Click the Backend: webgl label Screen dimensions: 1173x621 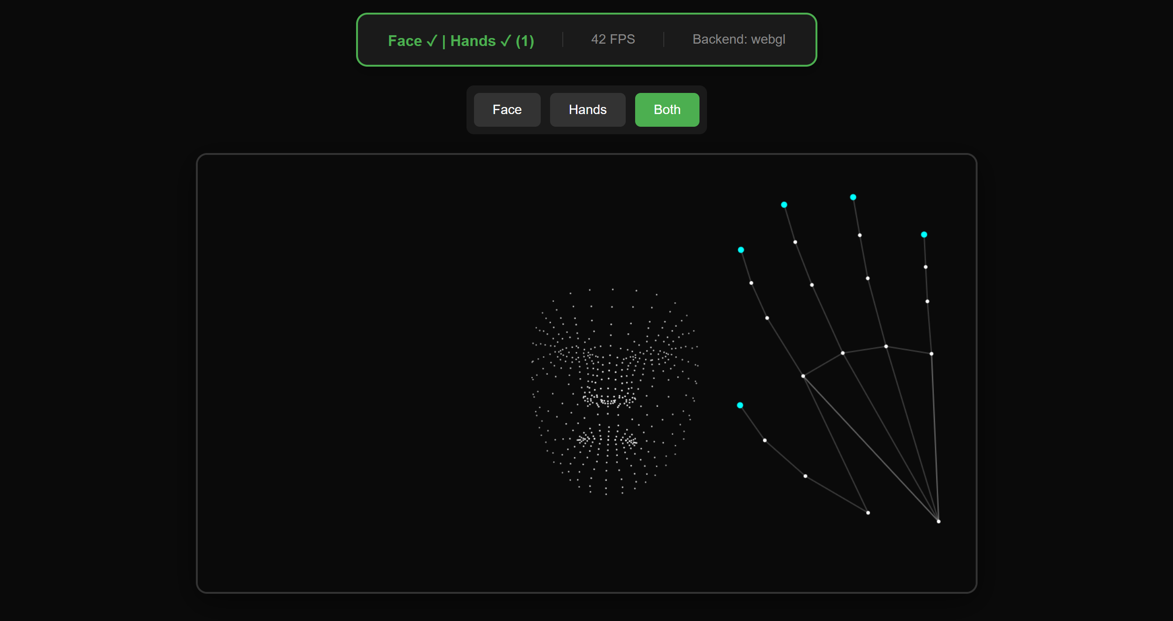(738, 39)
